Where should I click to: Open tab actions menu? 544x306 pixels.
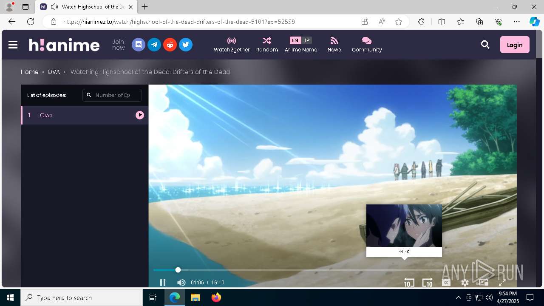coord(25,7)
